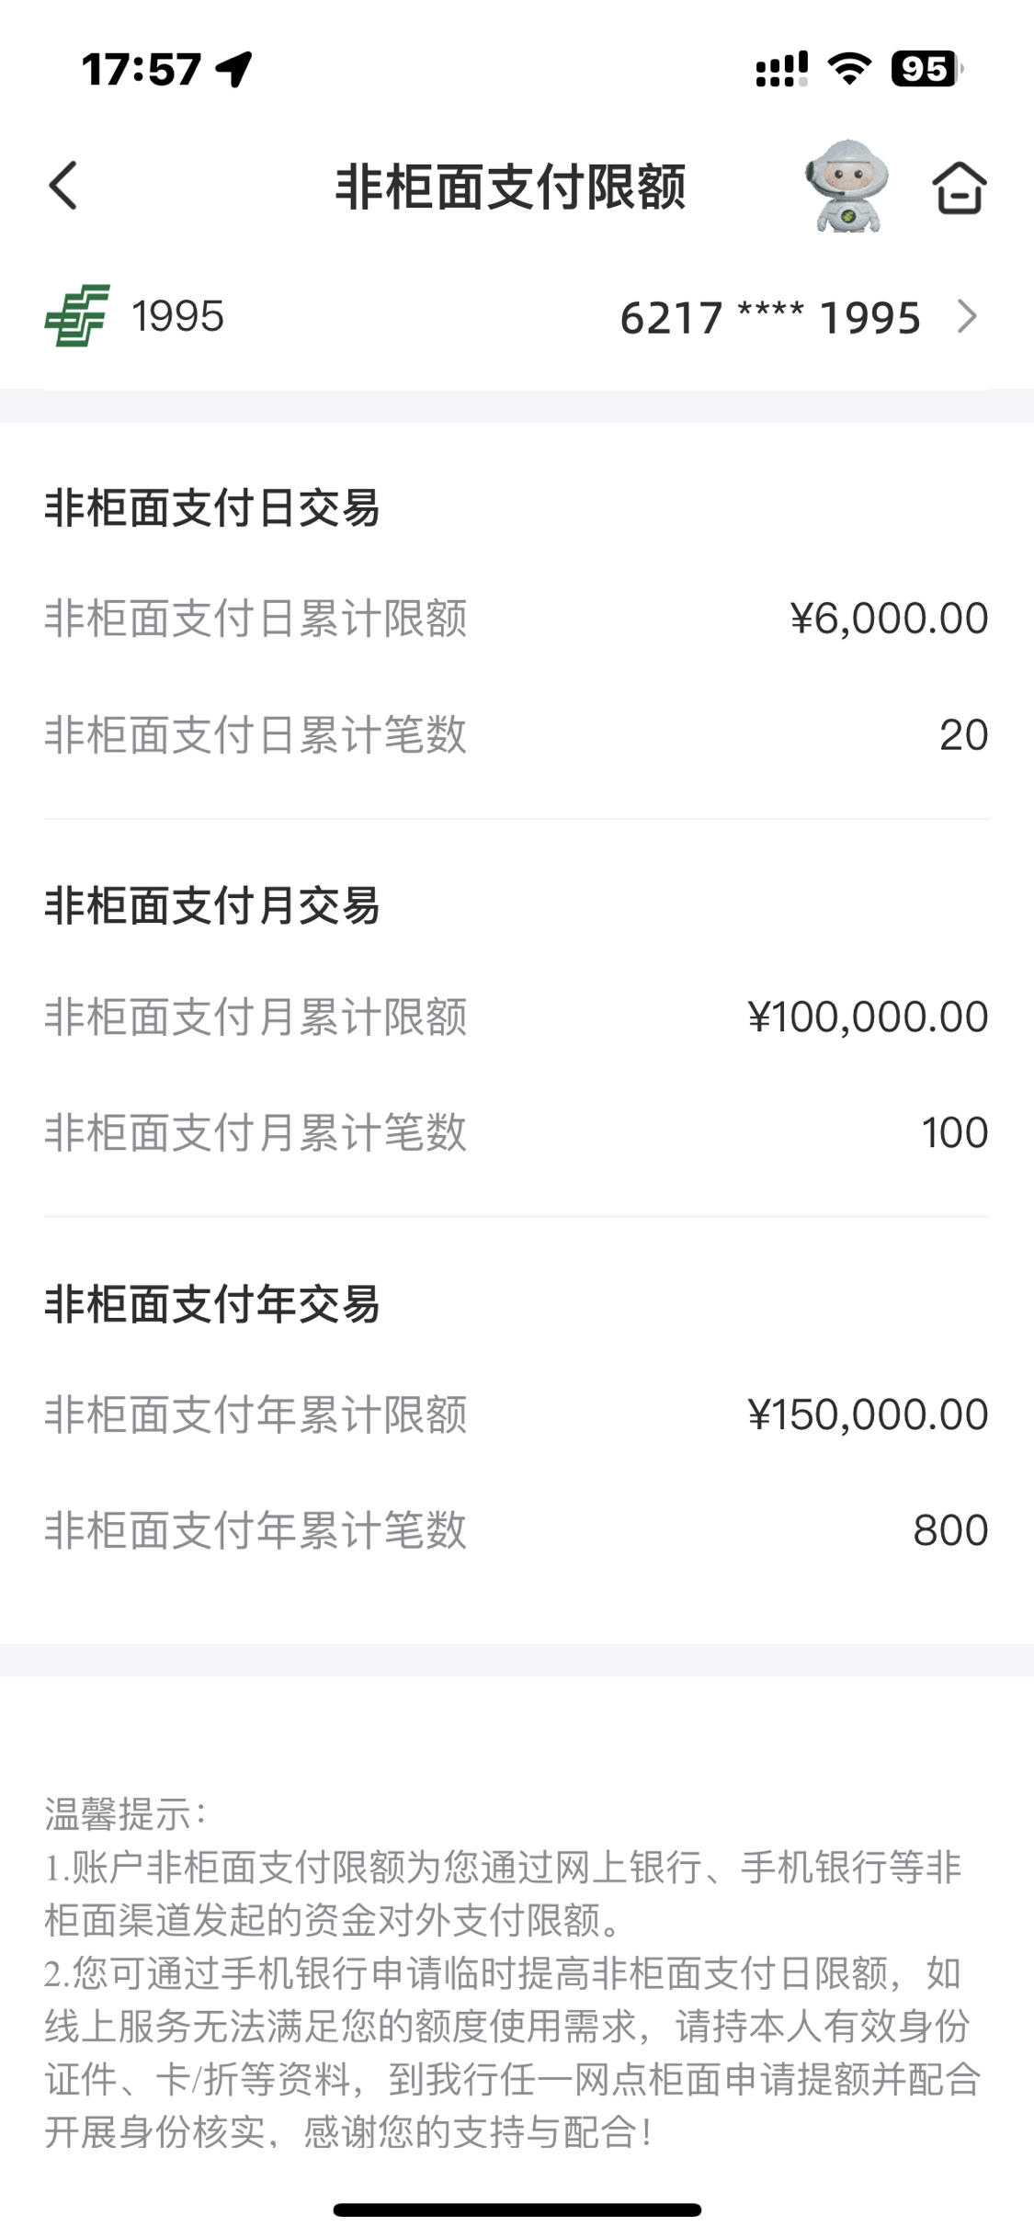
Task: Select card number 6217 **** 1995
Action: pos(770,318)
